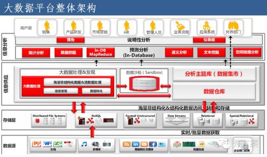This screenshot has width=267, height=157.
Task: Click the 实时/批量数据获取 text
Action: click(x=200, y=133)
